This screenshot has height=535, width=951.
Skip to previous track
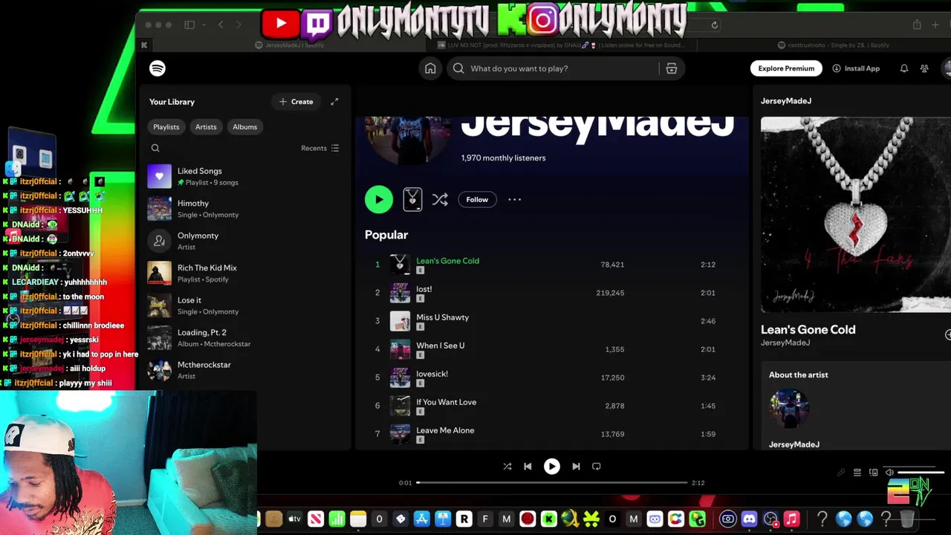tap(528, 467)
